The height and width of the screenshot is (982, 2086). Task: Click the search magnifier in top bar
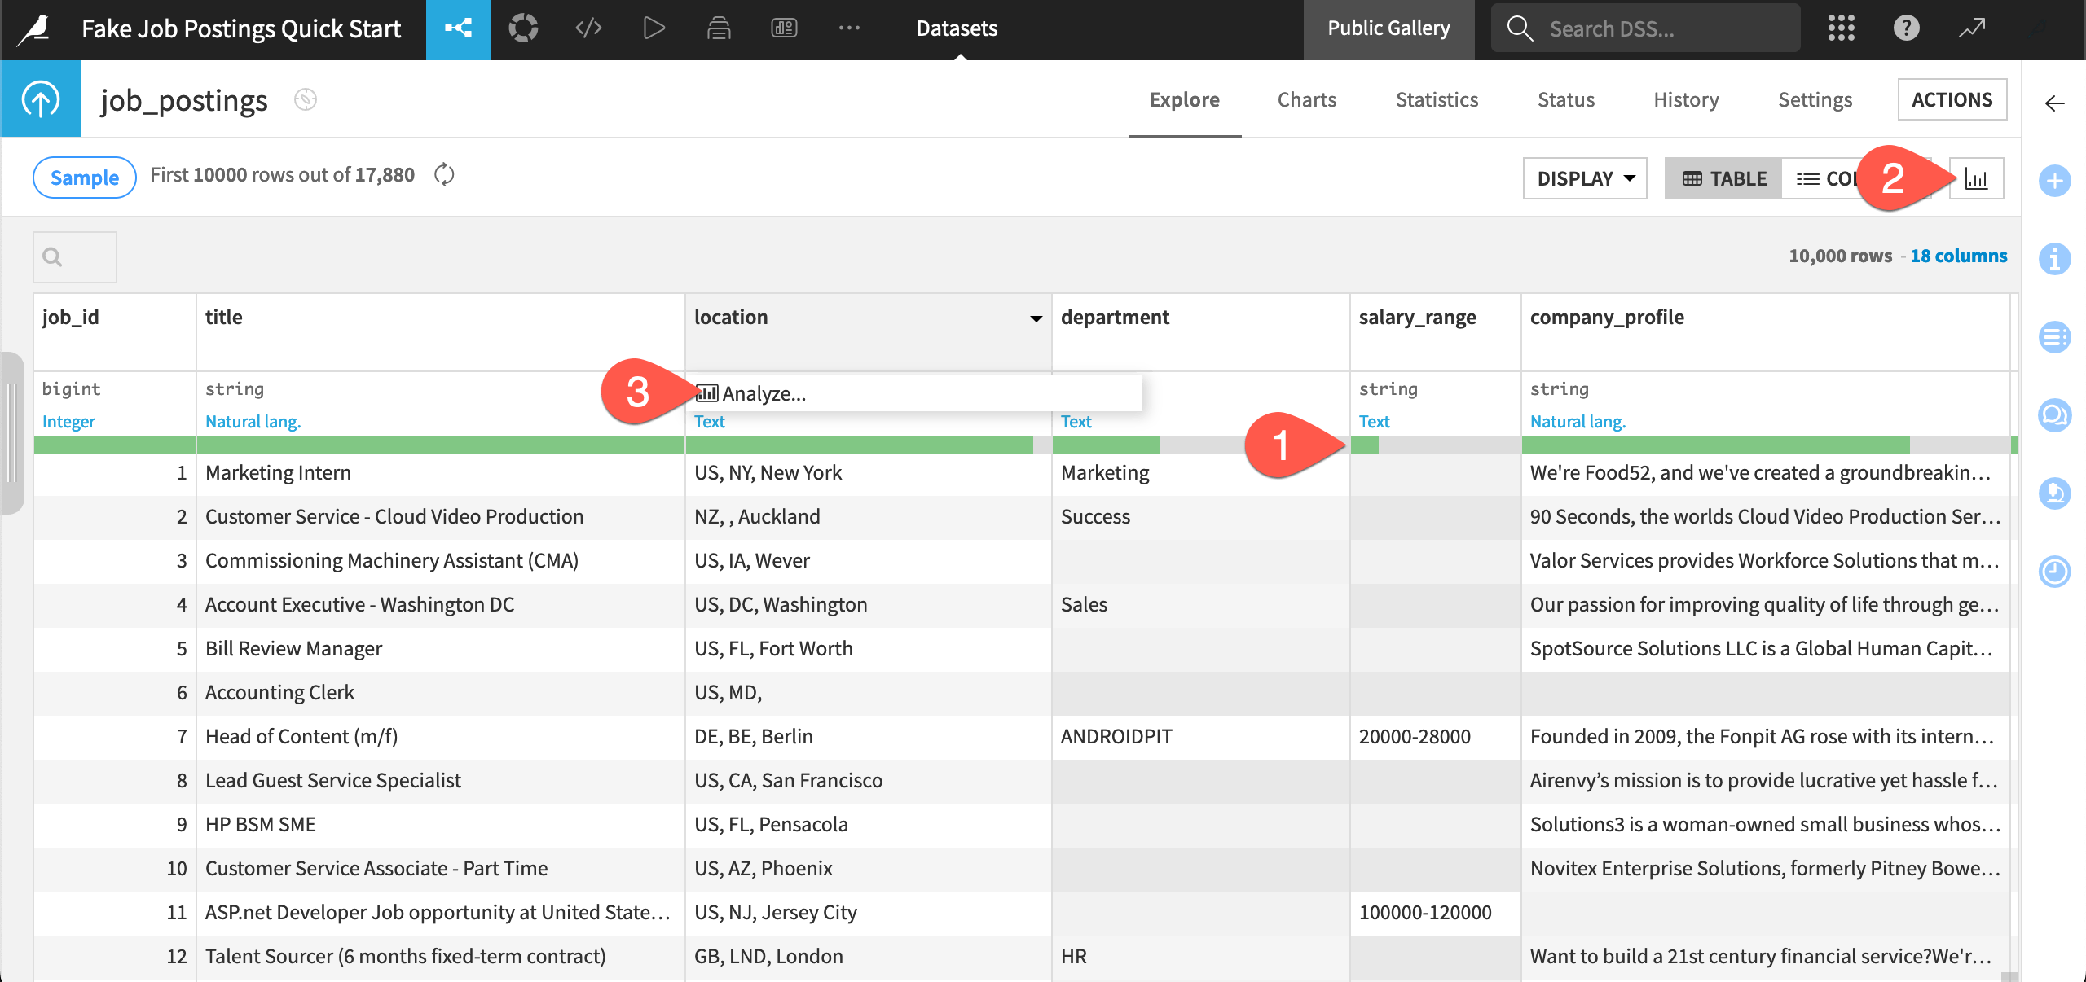(x=1519, y=28)
